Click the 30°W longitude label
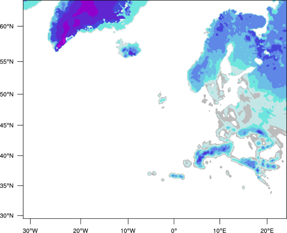The width and height of the screenshot is (287, 233). coord(30,230)
